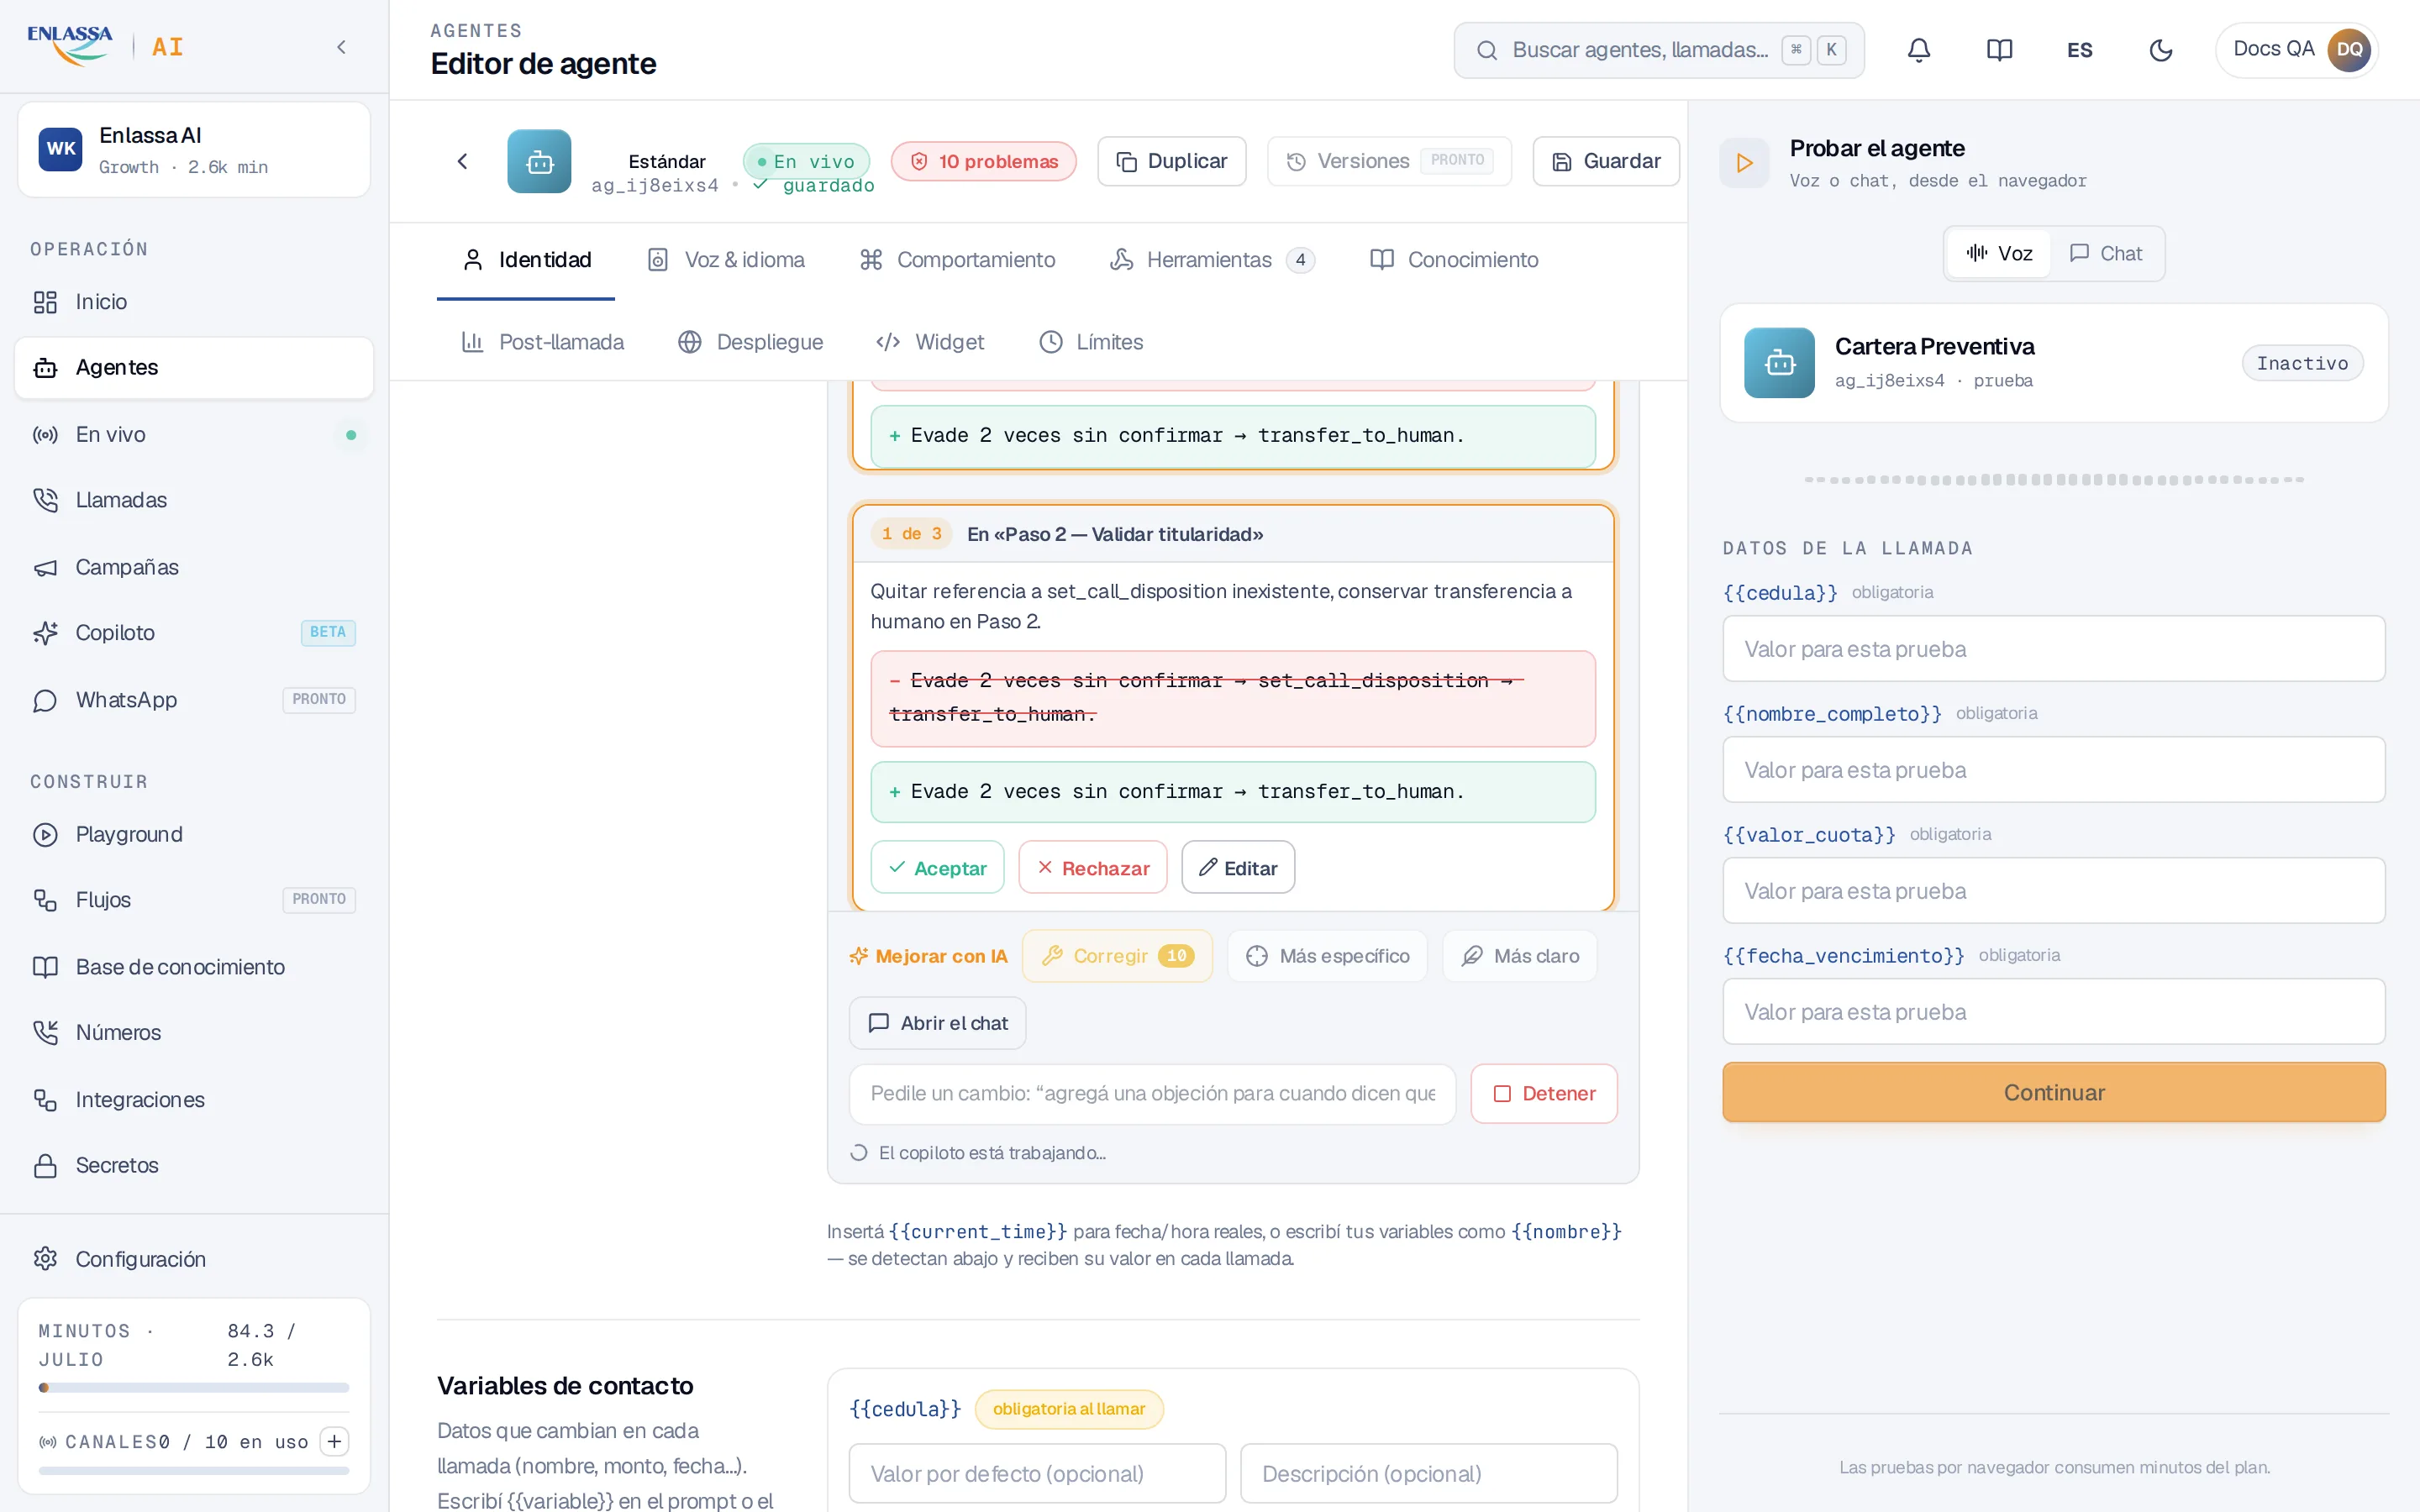Click the Aceptar suggestion button
Image resolution: width=2420 pixels, height=1512 pixels.
pyautogui.click(x=937, y=867)
